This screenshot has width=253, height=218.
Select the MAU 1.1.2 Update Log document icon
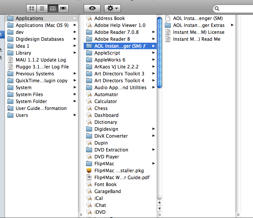coord(10,60)
